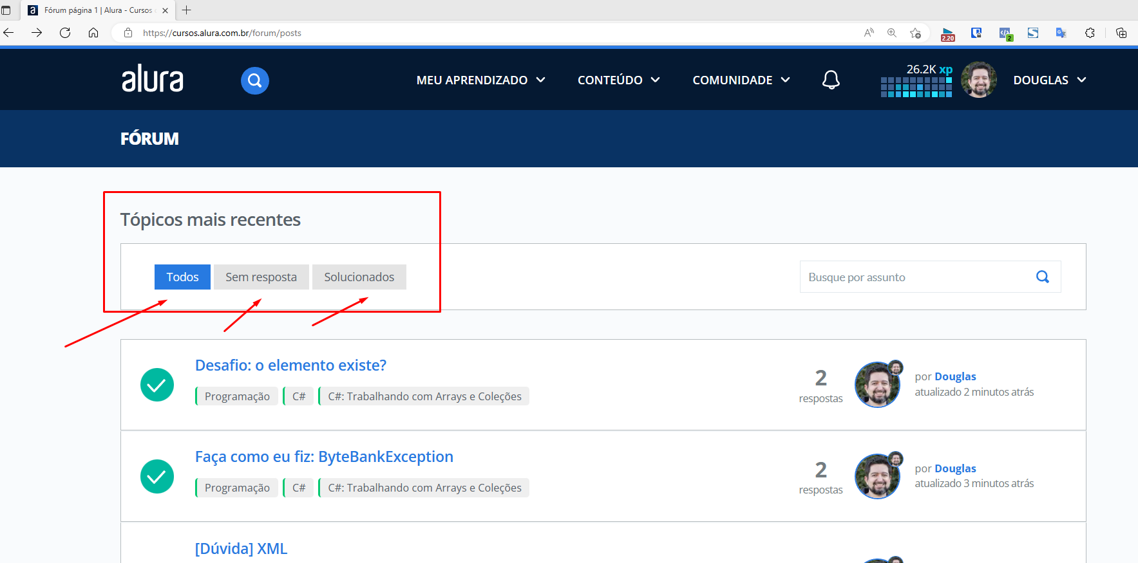Click the browser address bar URL
Screen dimensions: 1138x563
tap(222, 33)
